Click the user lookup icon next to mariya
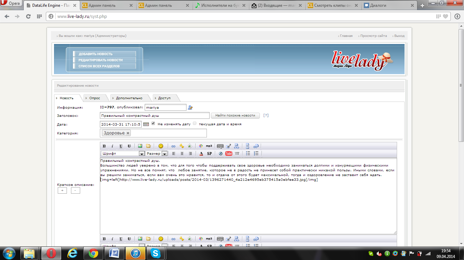 [190, 107]
